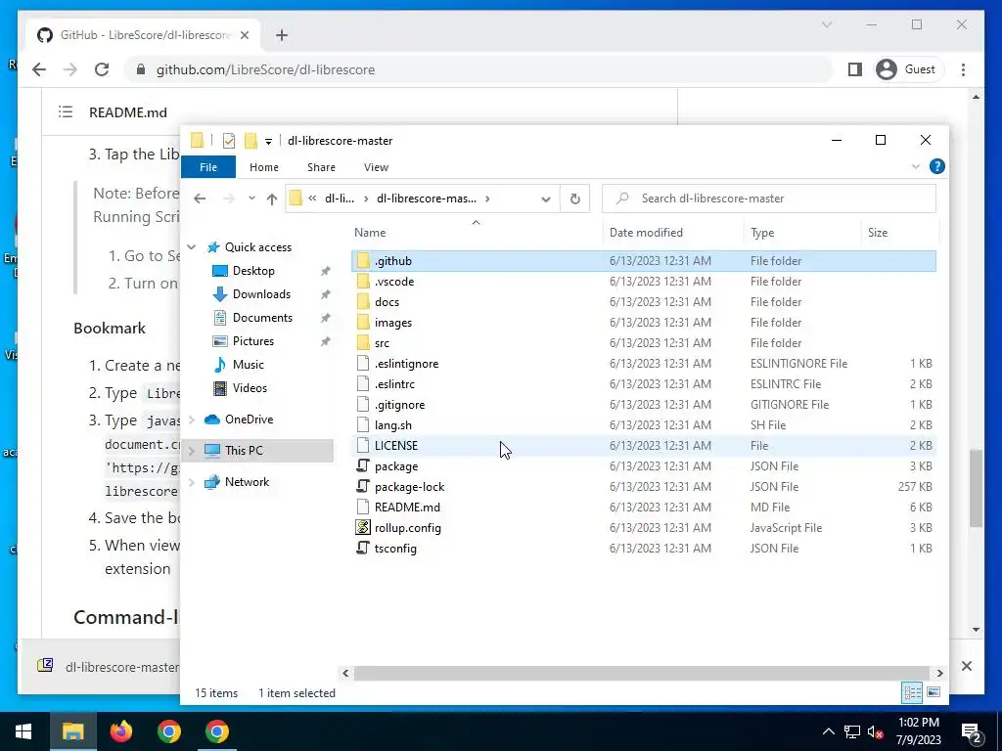Screen dimensions: 1002x751
Task: Open the Share ribbon tab
Action: click(321, 167)
